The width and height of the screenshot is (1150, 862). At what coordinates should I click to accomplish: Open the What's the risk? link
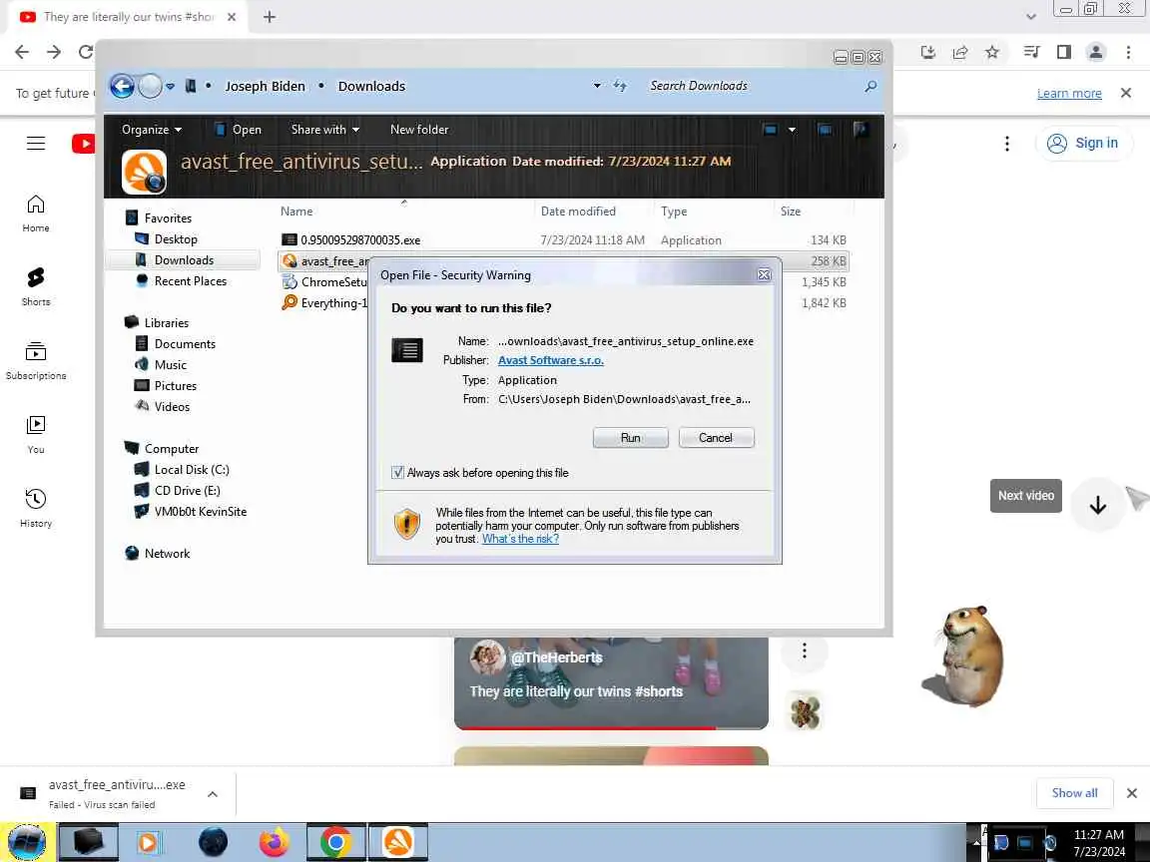tap(520, 539)
